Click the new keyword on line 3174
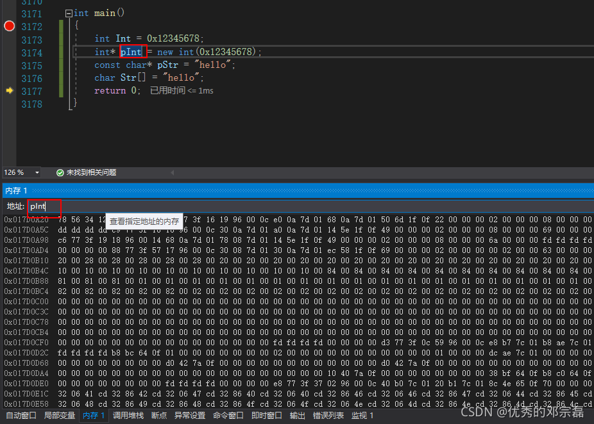 tap(165, 52)
